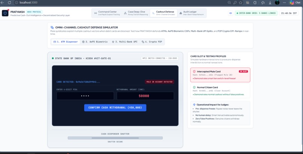Click the green status dot beside State Bank of India

click(53, 58)
